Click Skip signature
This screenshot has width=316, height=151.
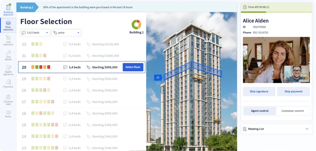(259, 91)
